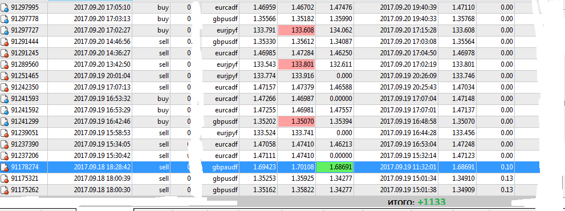The width and height of the screenshot is (565, 211).
Task: Select gbpaudf symbol in highlighted row
Action: coord(225,167)
